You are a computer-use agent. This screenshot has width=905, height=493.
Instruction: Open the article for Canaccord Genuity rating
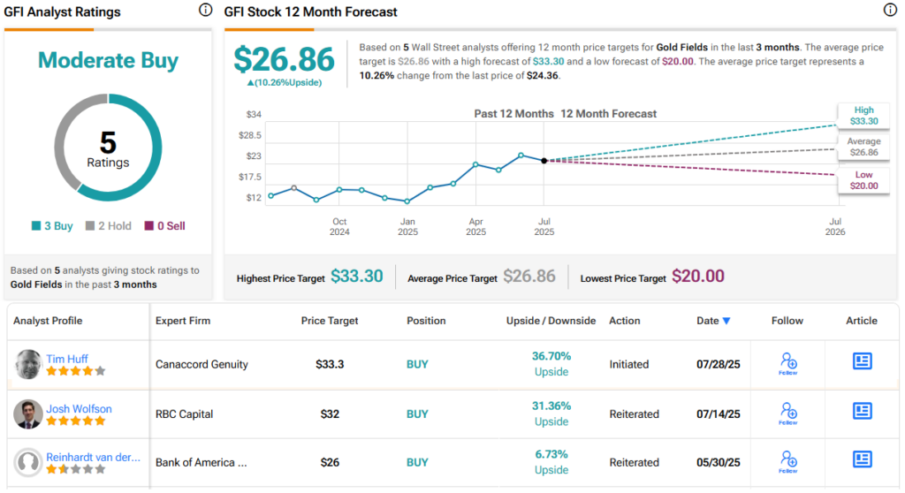[863, 361]
